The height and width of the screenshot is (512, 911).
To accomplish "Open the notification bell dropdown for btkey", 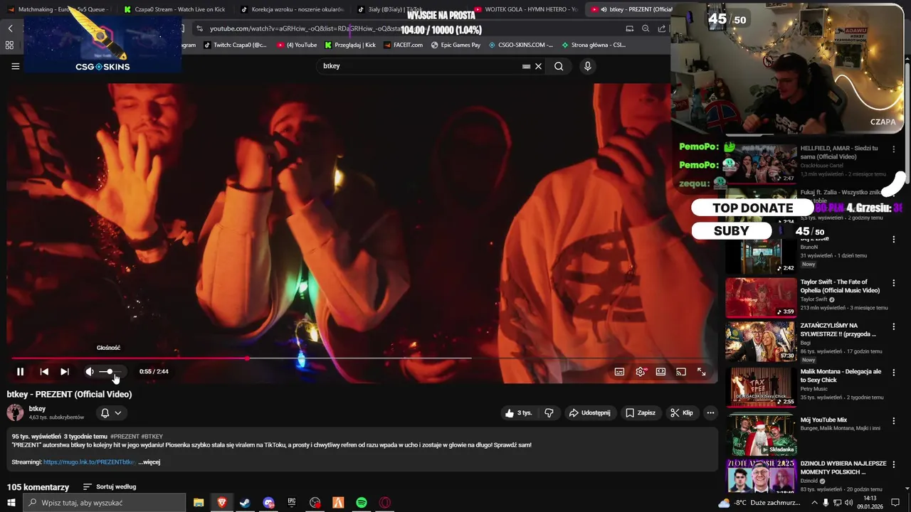I will coord(111,412).
